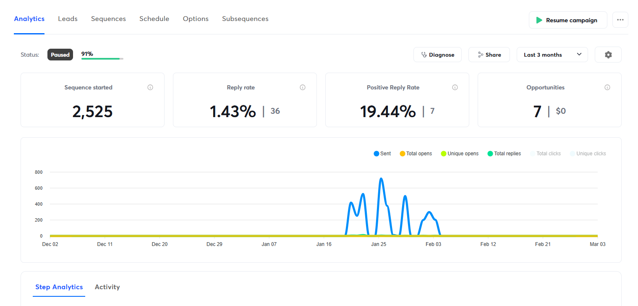Enable the Total clicks legend series

pyautogui.click(x=545, y=154)
